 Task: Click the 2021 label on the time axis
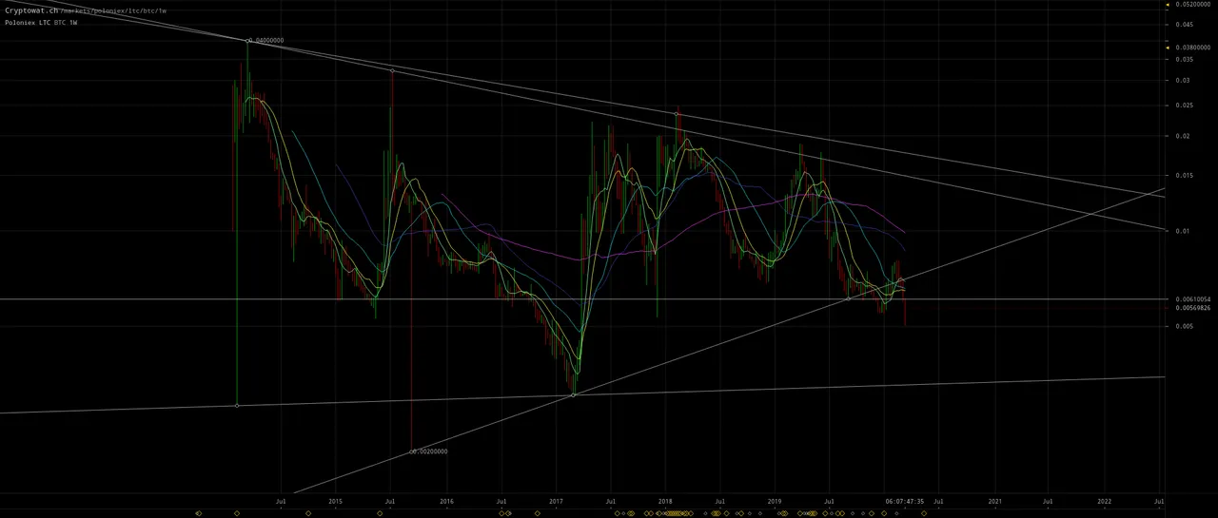coord(994,500)
